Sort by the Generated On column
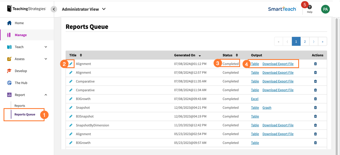340x155 pixels. (x=200, y=56)
